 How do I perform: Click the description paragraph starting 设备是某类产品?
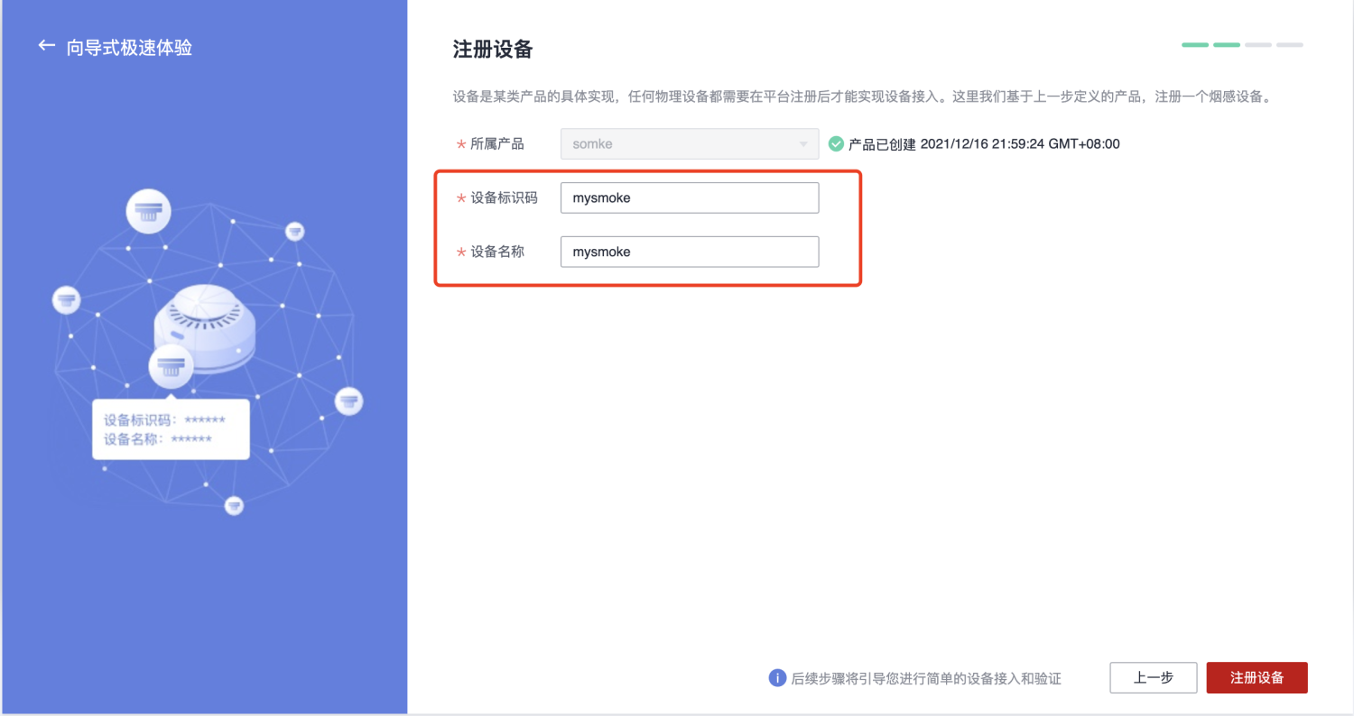pyautogui.click(x=862, y=96)
